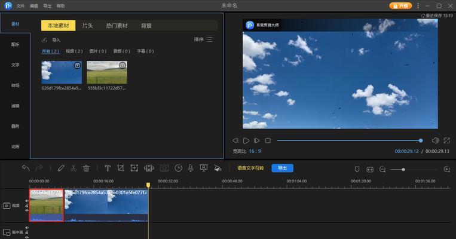Click the stop square button in preview
Viewport: 456px width, 239px height.
click(x=268, y=141)
